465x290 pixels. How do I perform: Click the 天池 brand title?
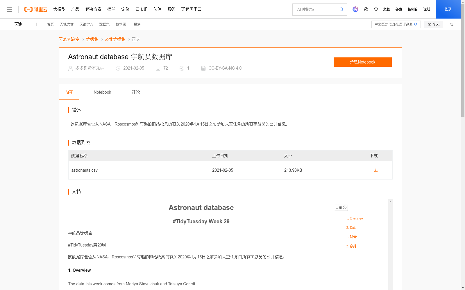[18, 24]
